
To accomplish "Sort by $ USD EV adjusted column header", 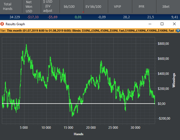I will (50, 6).
